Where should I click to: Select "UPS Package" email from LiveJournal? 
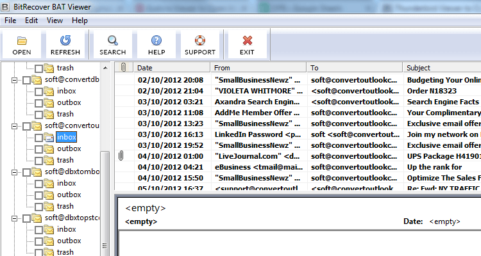(298, 156)
